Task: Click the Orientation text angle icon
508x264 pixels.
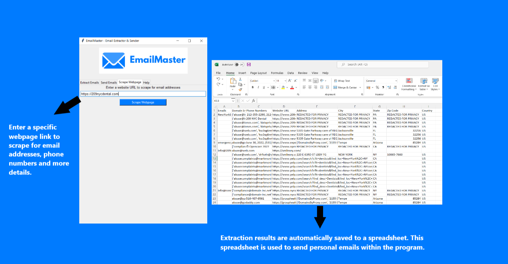Action: pyautogui.click(x=322, y=81)
